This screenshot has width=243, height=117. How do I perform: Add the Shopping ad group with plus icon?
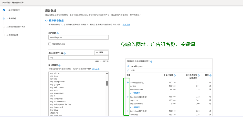[128, 111]
